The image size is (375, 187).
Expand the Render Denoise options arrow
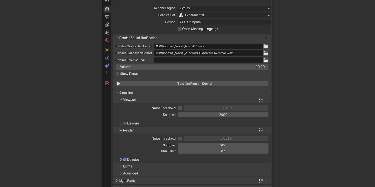pos(121,160)
